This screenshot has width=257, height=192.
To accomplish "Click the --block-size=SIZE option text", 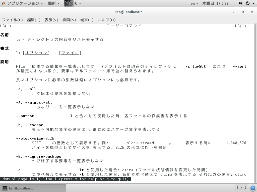I will pos(35,138).
